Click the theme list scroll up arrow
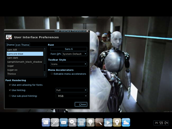172x129 pixels. click(44, 49)
